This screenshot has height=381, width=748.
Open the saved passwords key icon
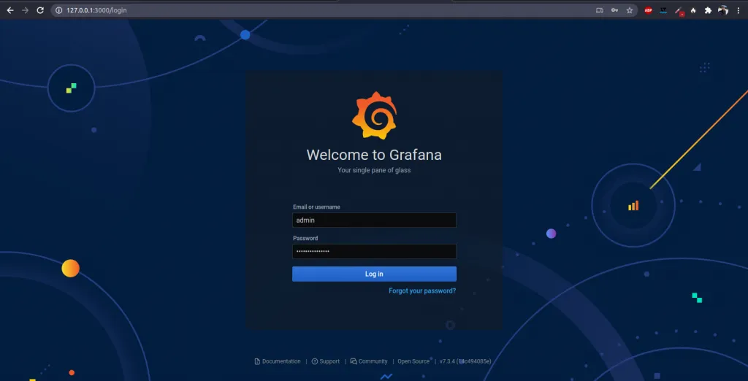coord(615,10)
